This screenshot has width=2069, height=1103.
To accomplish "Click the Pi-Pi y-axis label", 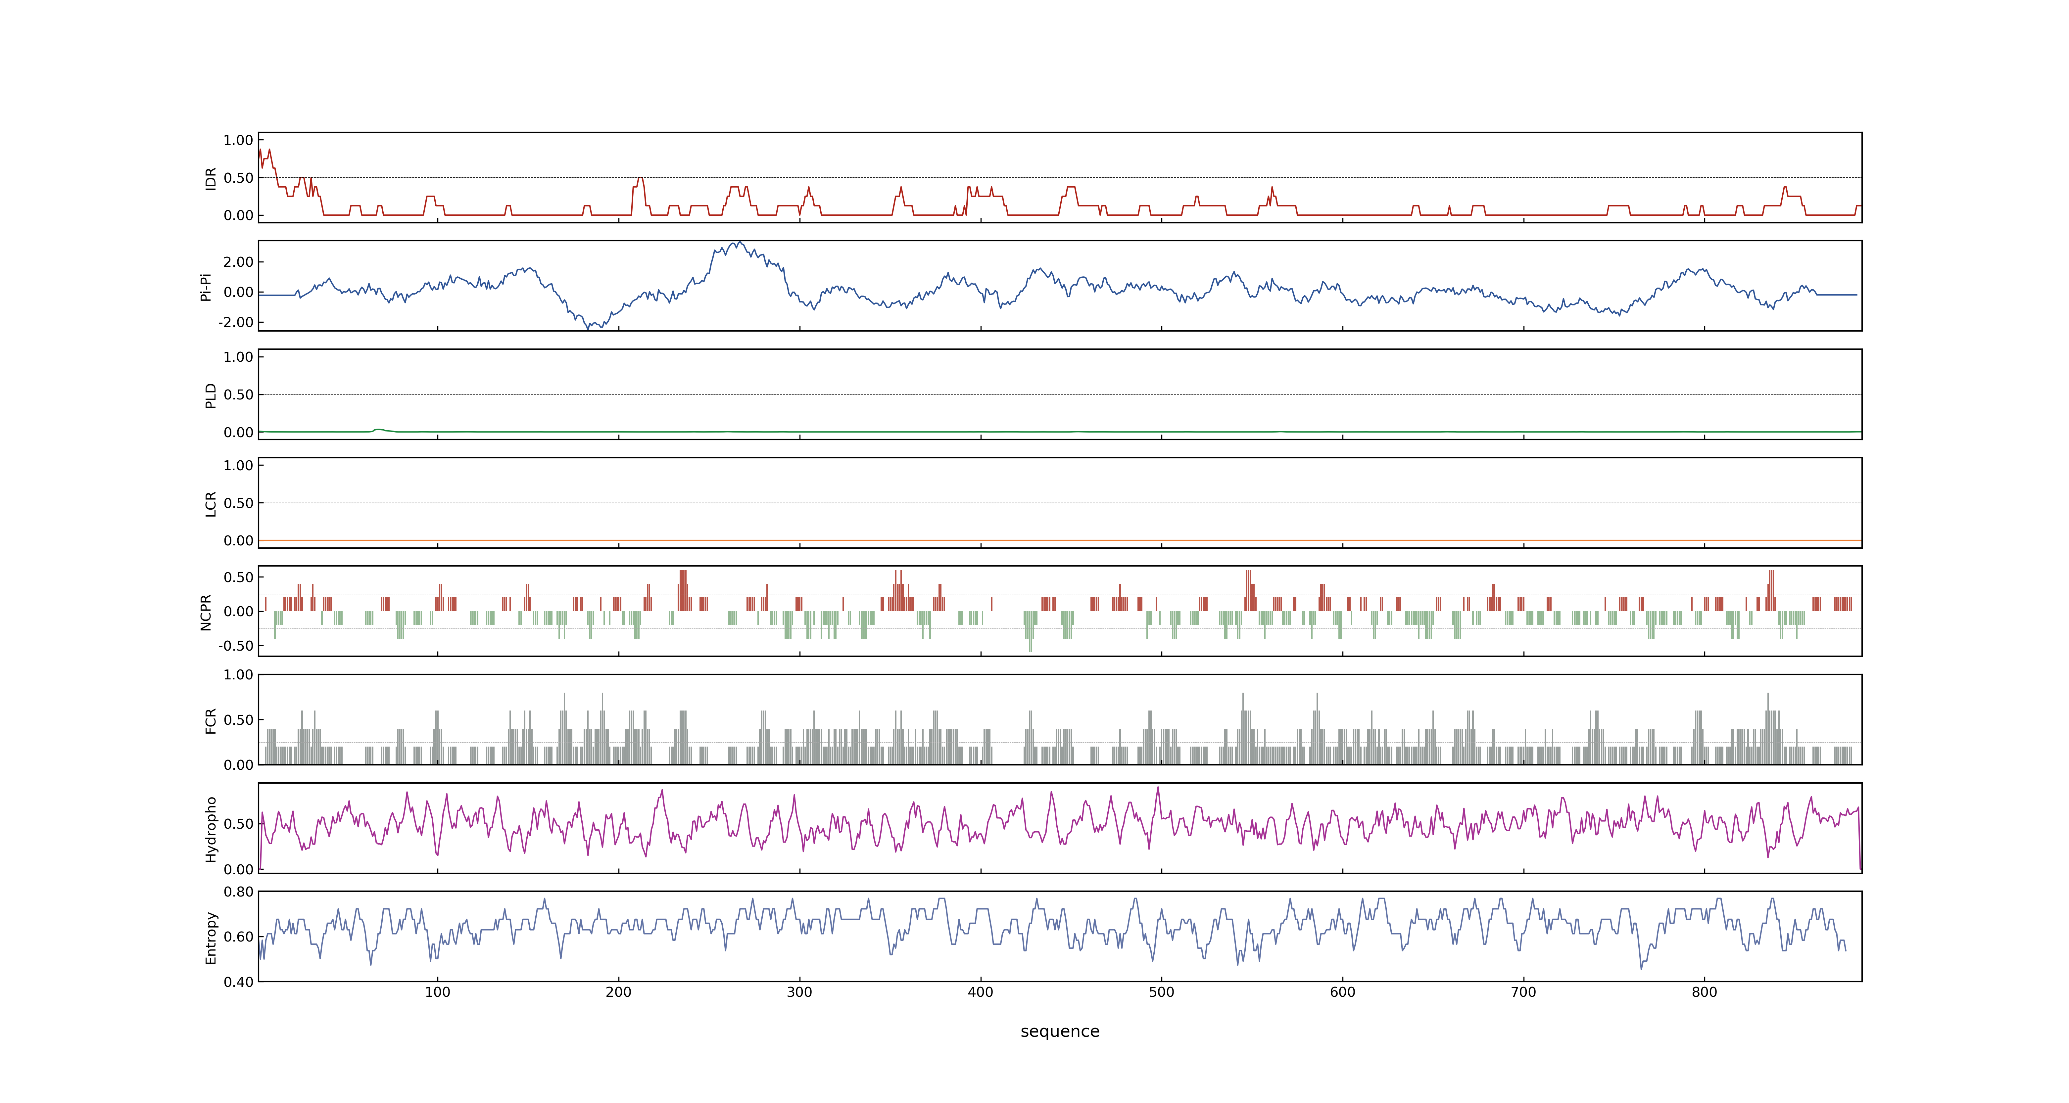I will (206, 287).
